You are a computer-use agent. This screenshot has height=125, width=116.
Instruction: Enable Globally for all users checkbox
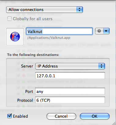click(9, 19)
